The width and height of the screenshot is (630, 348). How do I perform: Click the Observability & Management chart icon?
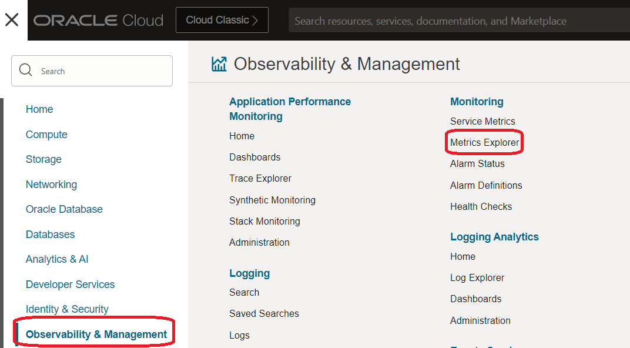[x=219, y=64]
